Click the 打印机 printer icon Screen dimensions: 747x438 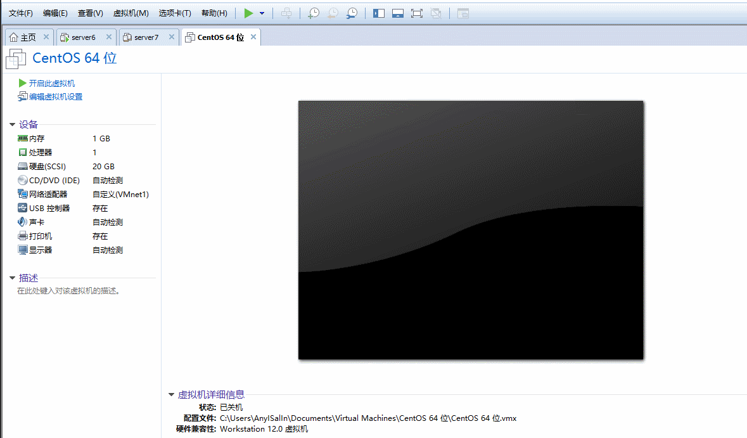pos(22,236)
